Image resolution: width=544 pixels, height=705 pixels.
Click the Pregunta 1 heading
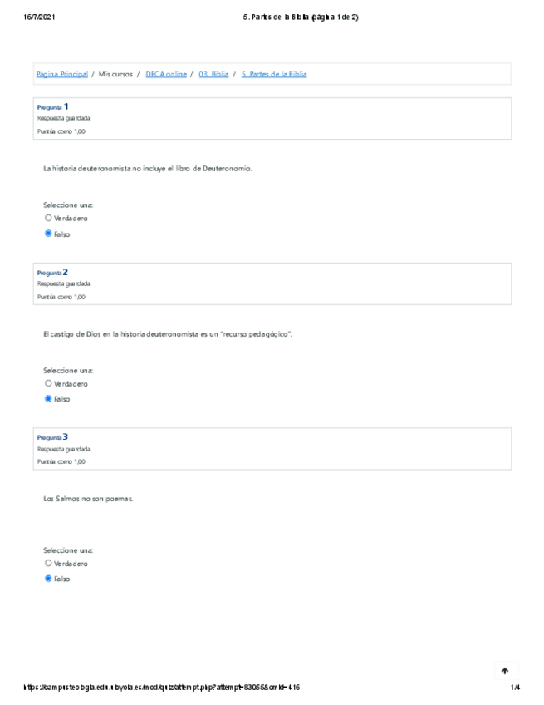click(x=53, y=107)
